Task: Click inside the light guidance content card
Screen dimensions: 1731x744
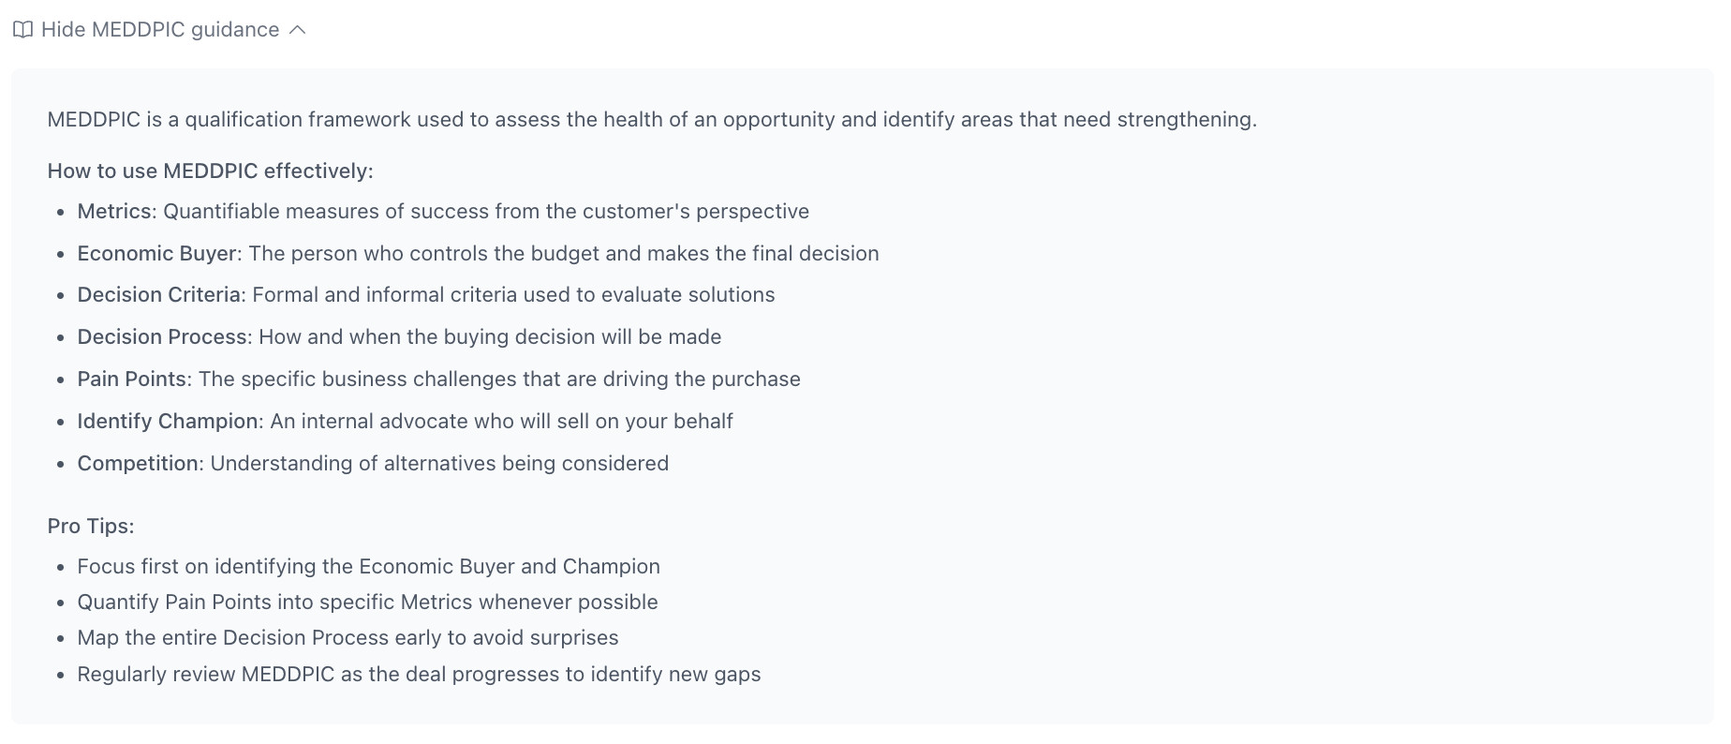Action: tap(1218, 375)
